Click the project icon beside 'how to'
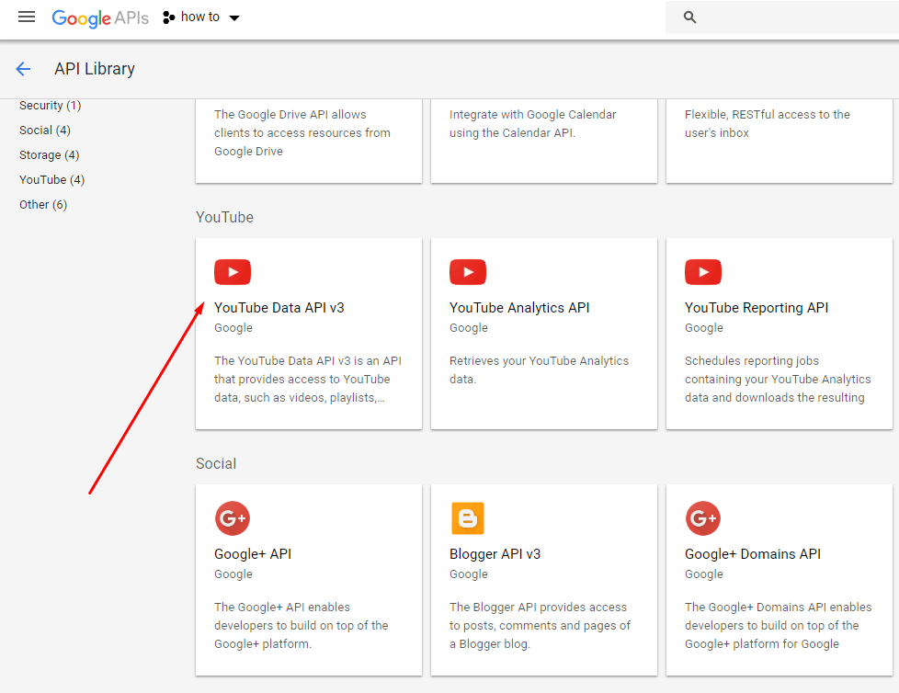 (x=168, y=17)
